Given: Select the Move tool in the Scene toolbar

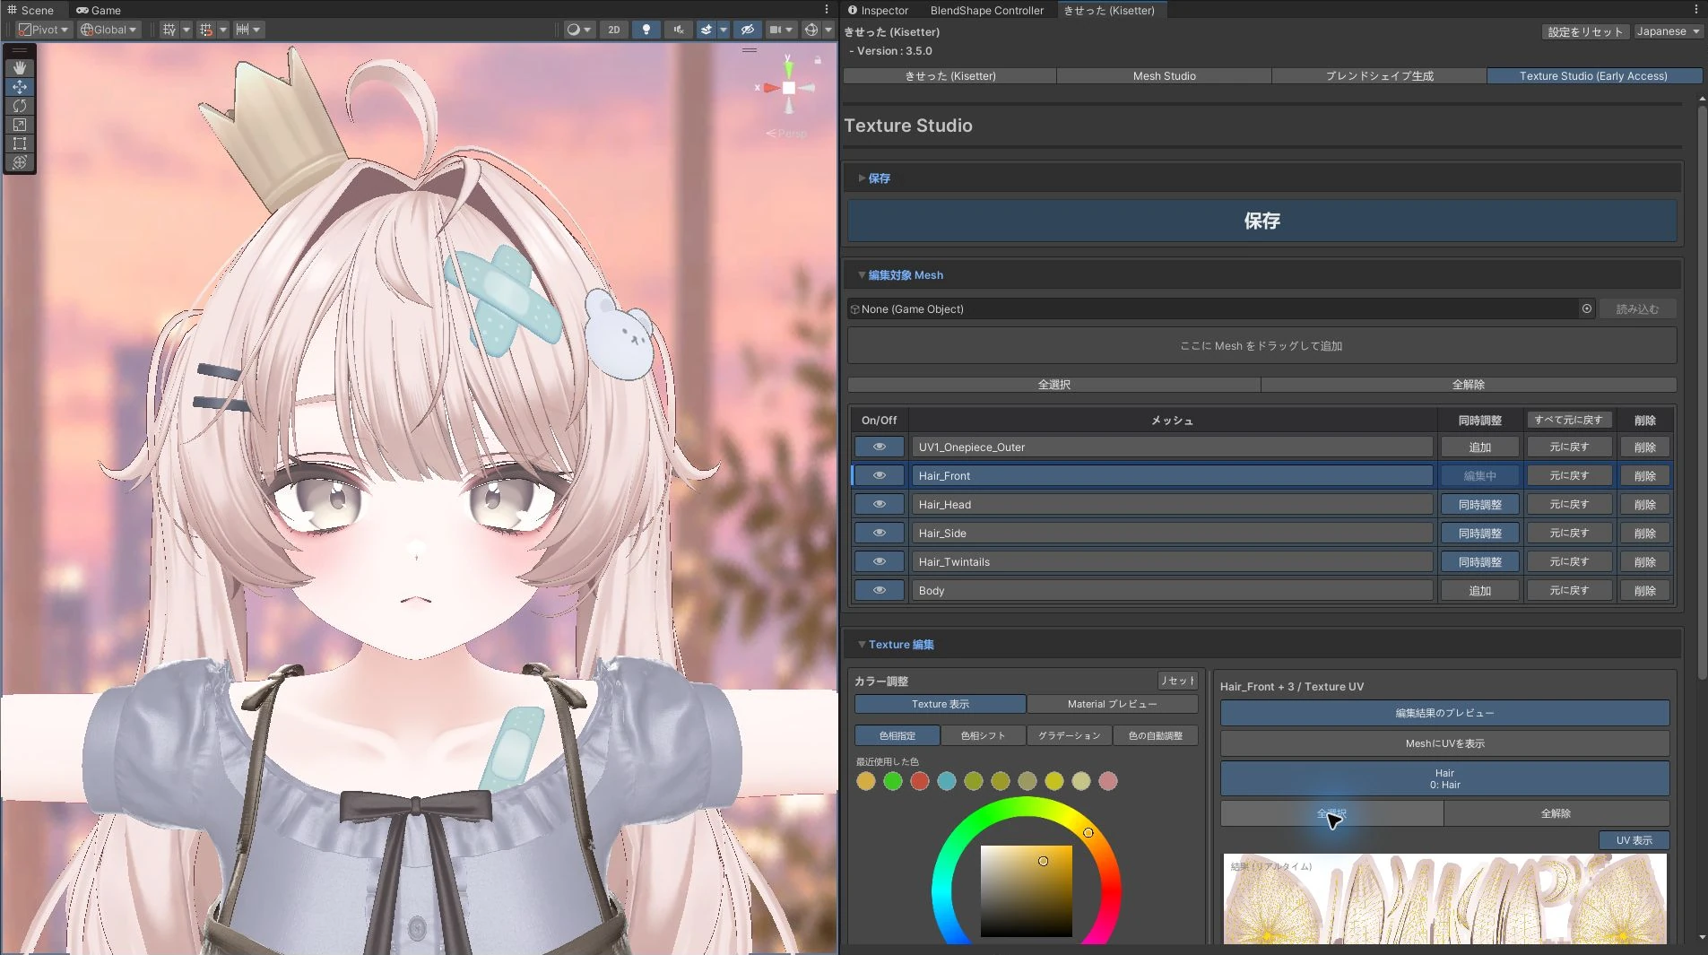Looking at the screenshot, I should click(x=20, y=87).
